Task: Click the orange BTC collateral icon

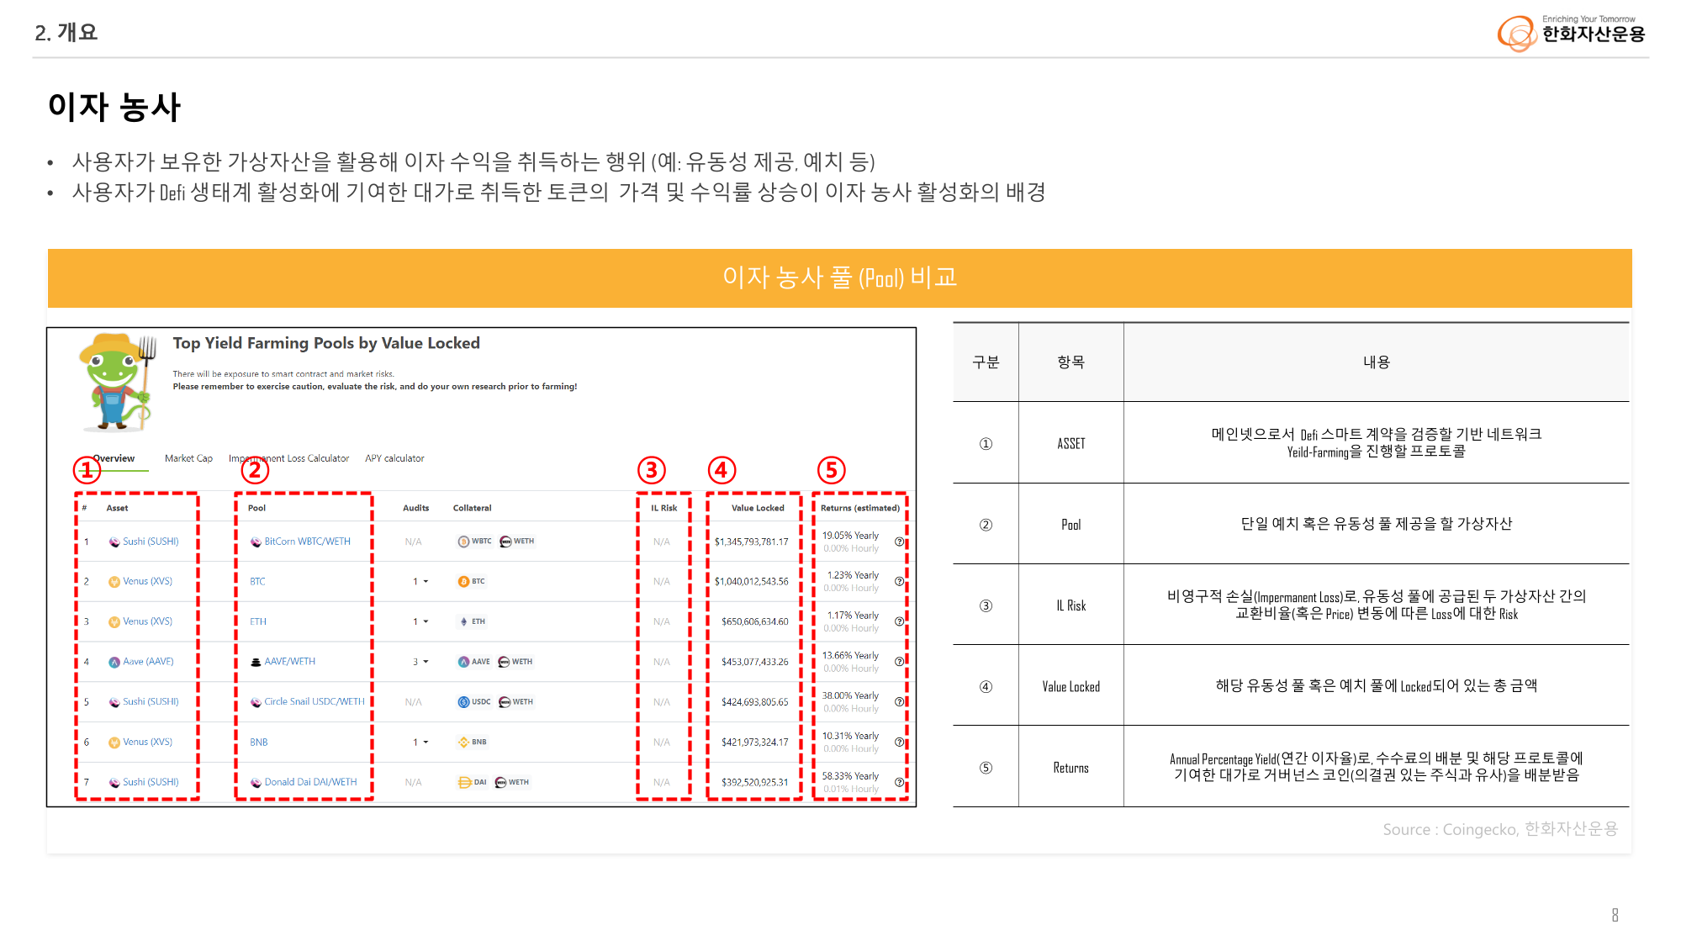Action: pyautogui.click(x=463, y=581)
